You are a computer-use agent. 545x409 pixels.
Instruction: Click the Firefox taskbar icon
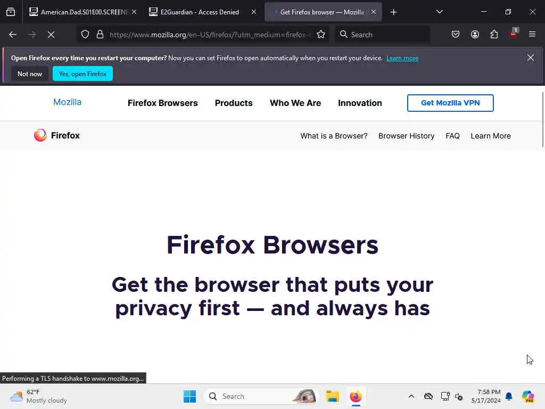point(356,396)
